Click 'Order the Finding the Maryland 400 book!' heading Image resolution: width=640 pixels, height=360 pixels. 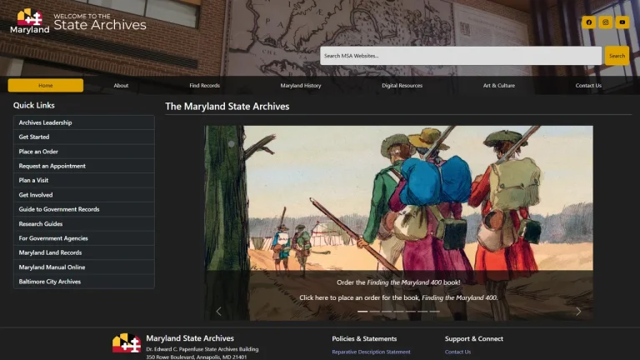398,282
